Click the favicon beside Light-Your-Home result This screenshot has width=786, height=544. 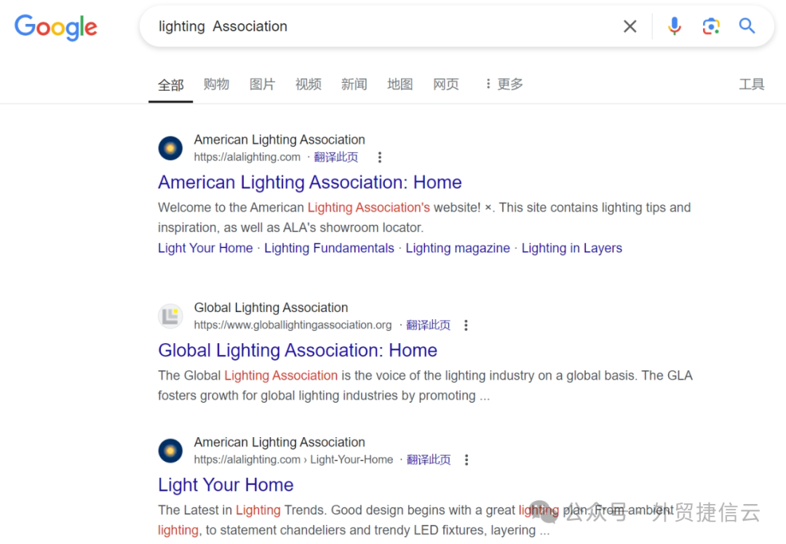tap(170, 451)
